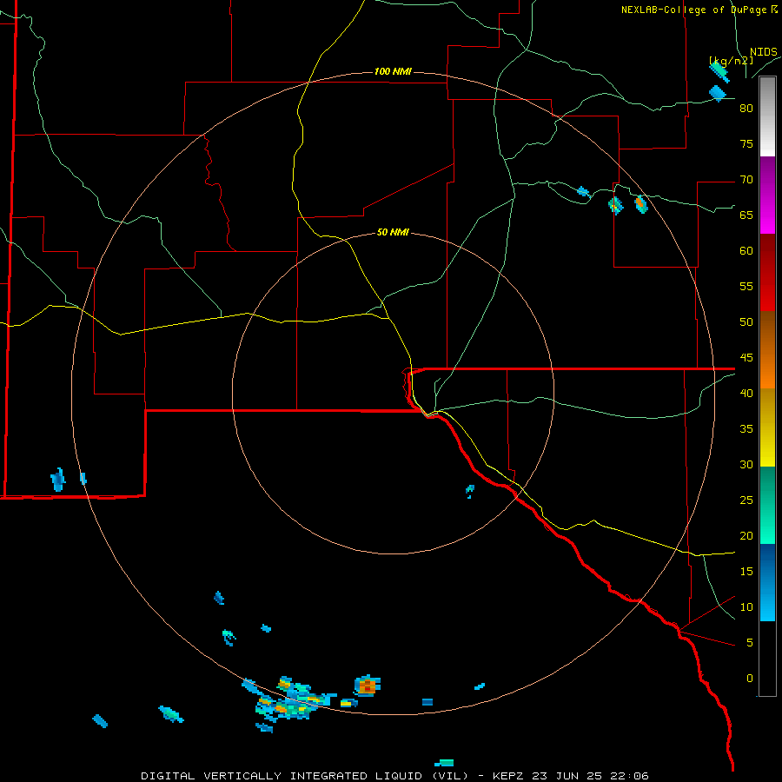Click the NEXLAB-College of DuPage credit text

coord(693,10)
